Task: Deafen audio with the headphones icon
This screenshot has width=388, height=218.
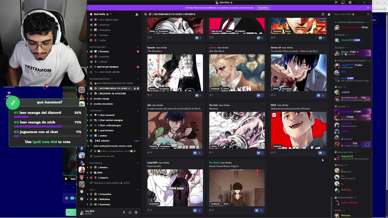Action: (x=130, y=213)
